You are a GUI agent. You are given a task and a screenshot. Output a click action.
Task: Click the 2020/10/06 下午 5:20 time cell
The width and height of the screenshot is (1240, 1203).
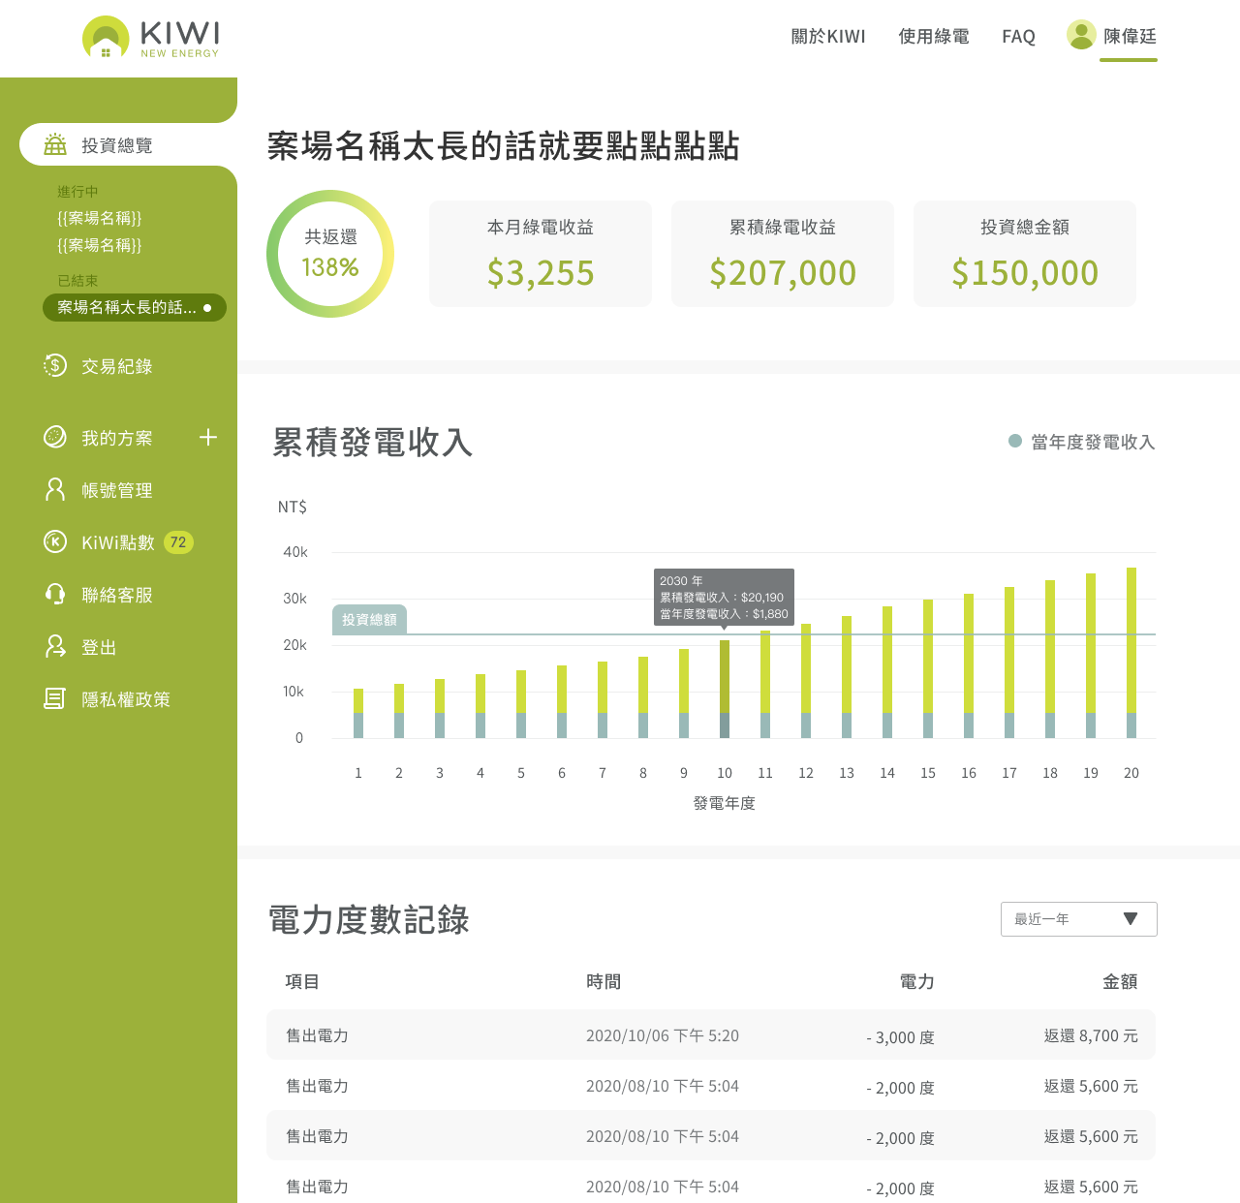coord(663,1035)
